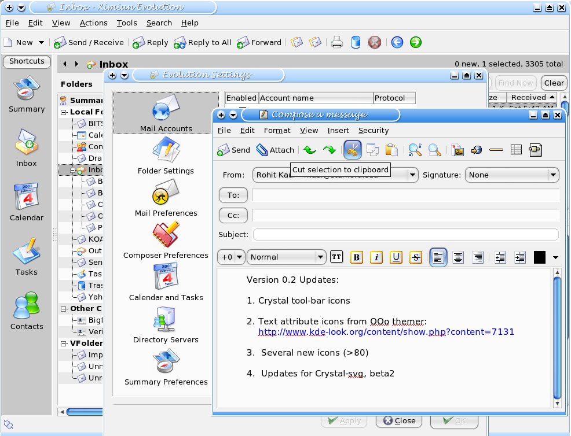
Task: Open the font size +0 dropdown
Action: coord(231,257)
